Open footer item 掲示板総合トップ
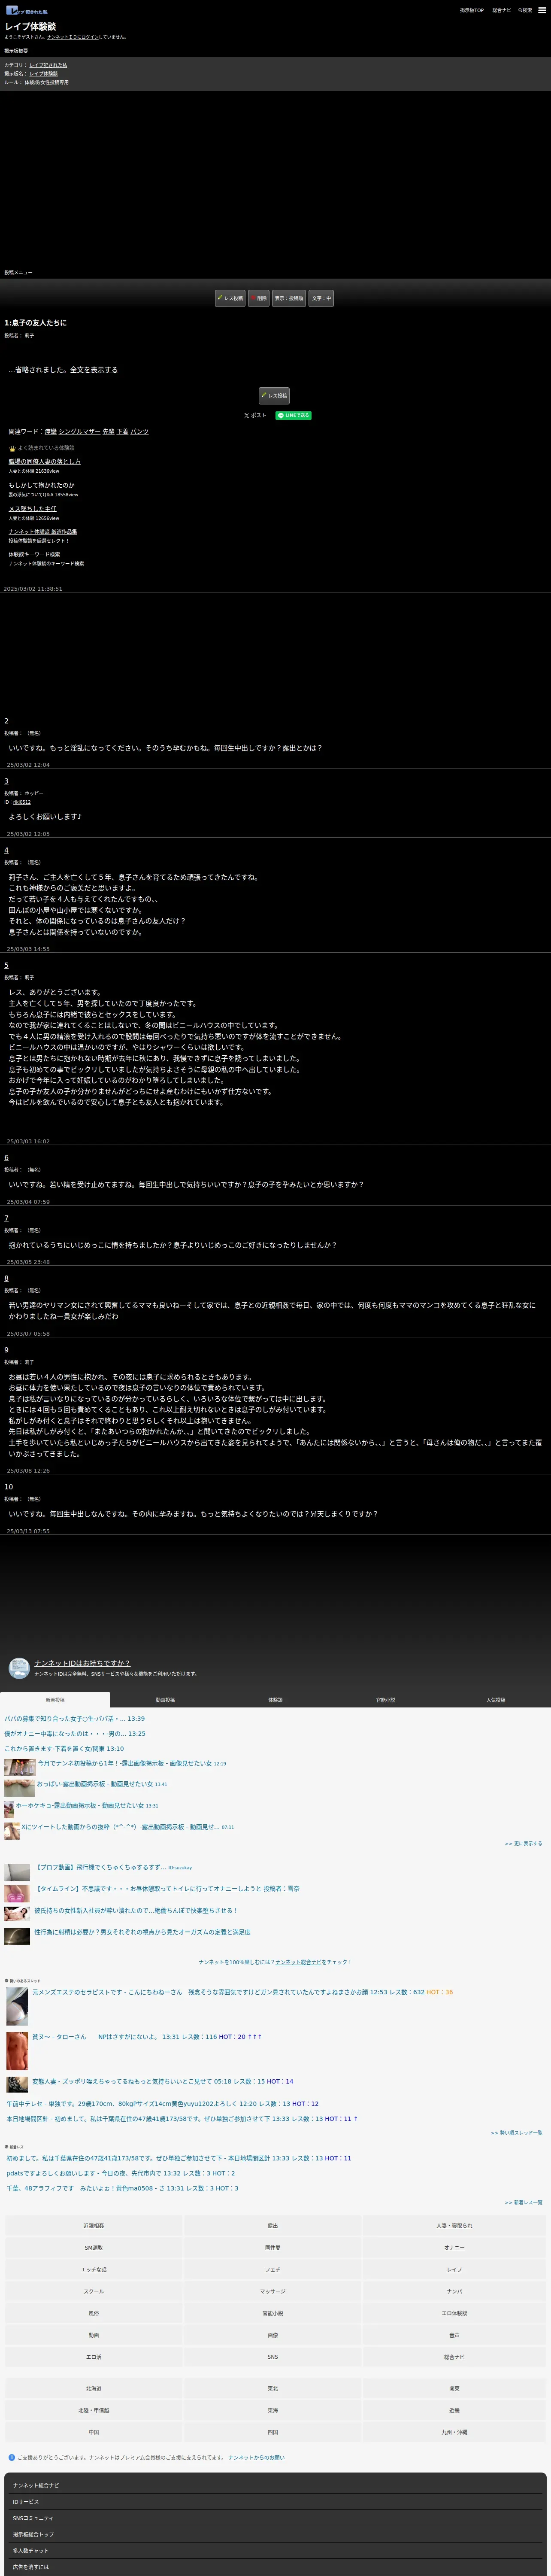The height and width of the screenshot is (2576, 551). click(x=275, y=2534)
